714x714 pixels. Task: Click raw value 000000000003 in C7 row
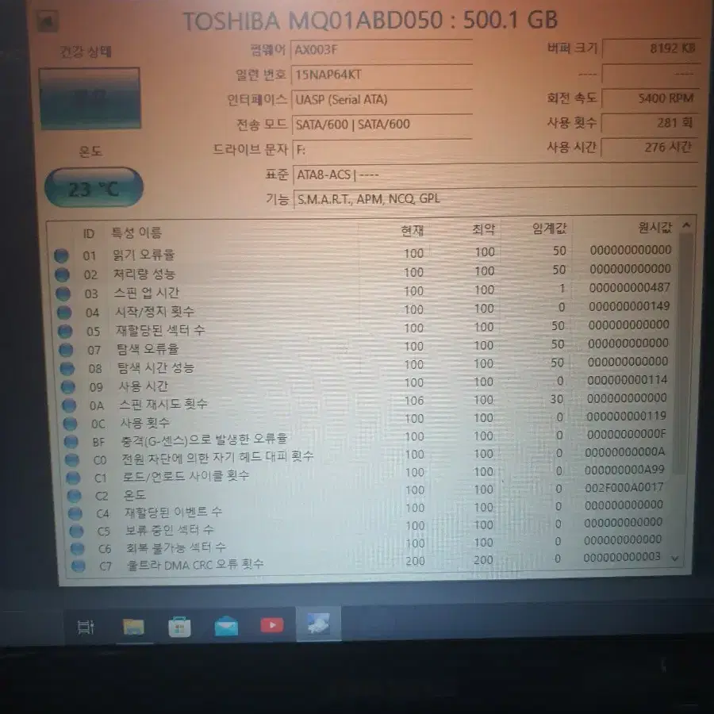(x=621, y=557)
